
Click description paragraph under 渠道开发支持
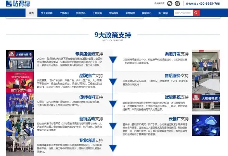(155, 61)
